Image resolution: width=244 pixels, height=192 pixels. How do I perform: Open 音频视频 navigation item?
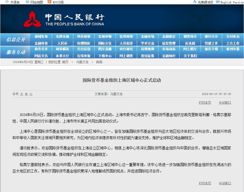coord(147,49)
